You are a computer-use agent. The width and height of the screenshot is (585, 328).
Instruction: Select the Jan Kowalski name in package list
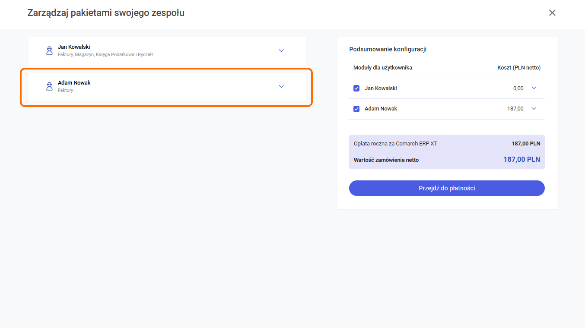74,47
